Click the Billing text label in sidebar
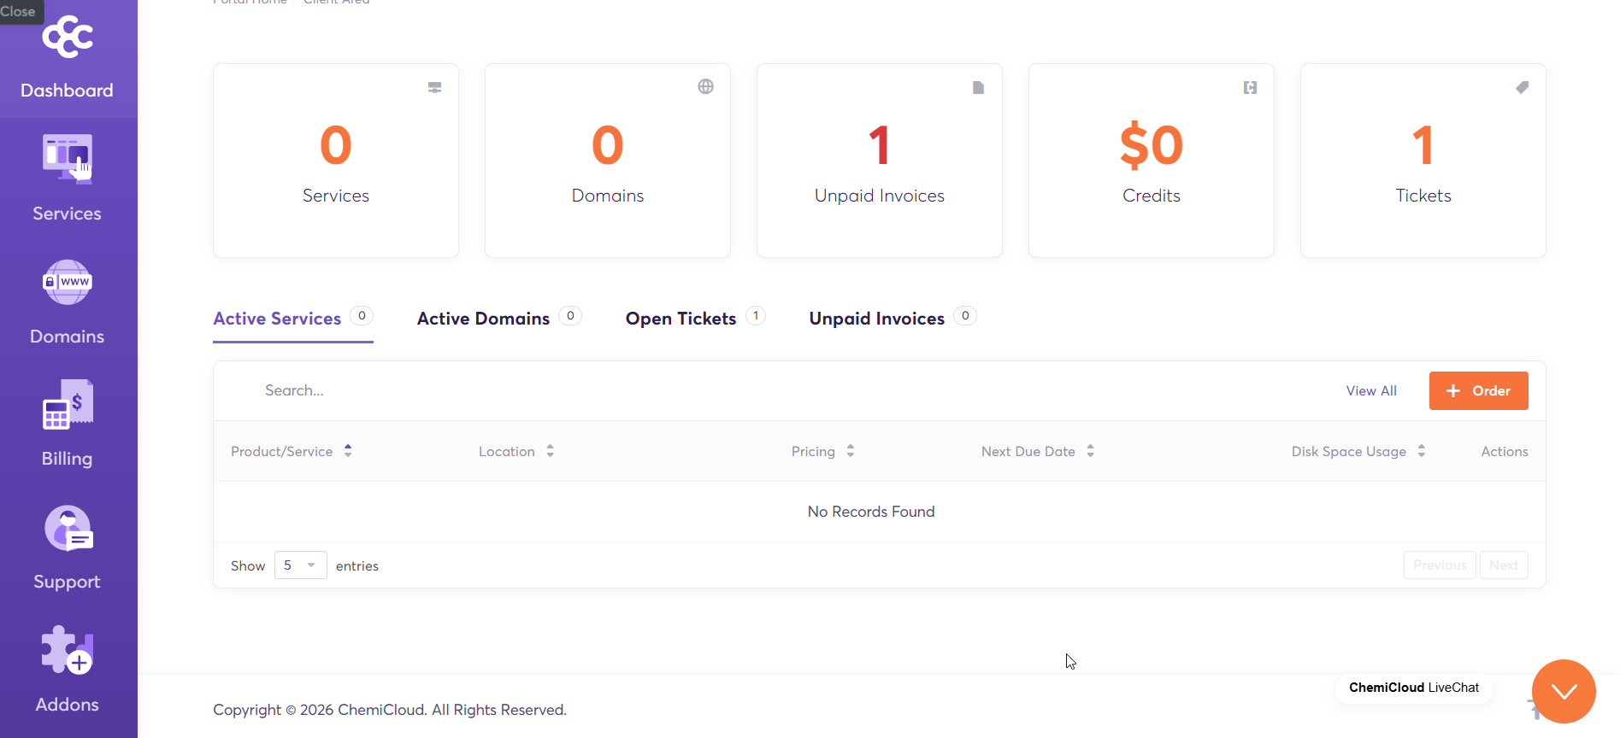 click(x=67, y=459)
